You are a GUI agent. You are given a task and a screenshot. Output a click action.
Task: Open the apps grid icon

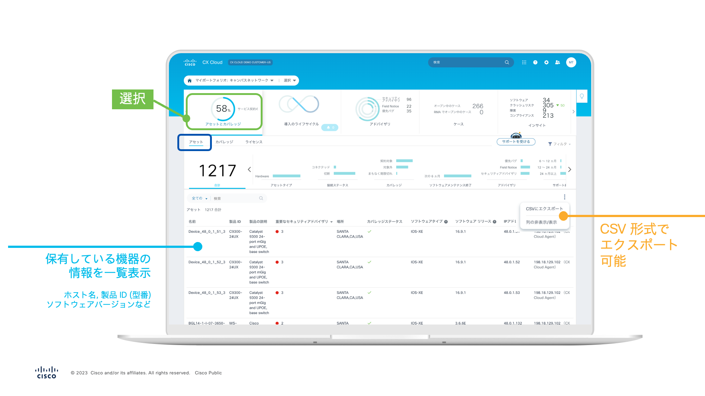tap(524, 62)
